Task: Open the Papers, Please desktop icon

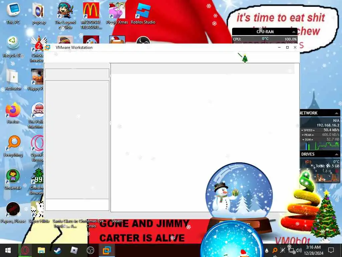Action: (x=13, y=212)
